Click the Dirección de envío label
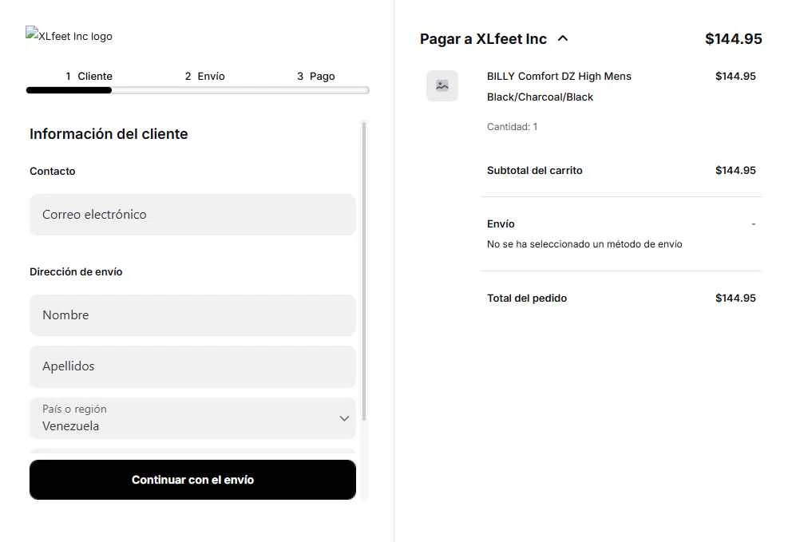The width and height of the screenshot is (788, 542). tap(76, 271)
